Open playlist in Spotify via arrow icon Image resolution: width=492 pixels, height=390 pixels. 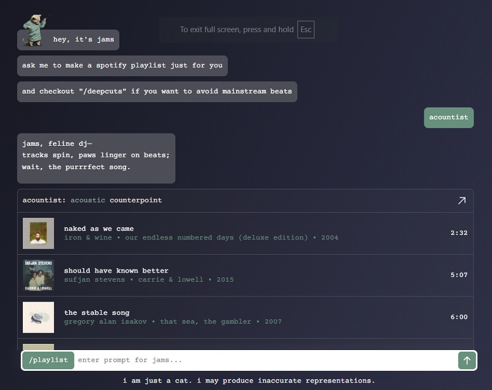click(x=461, y=201)
